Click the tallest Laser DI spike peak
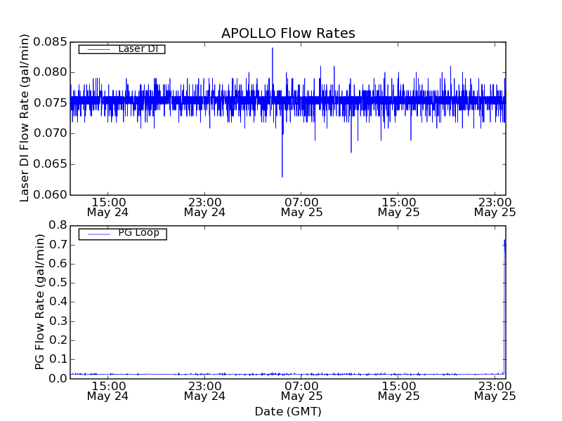 273,48
